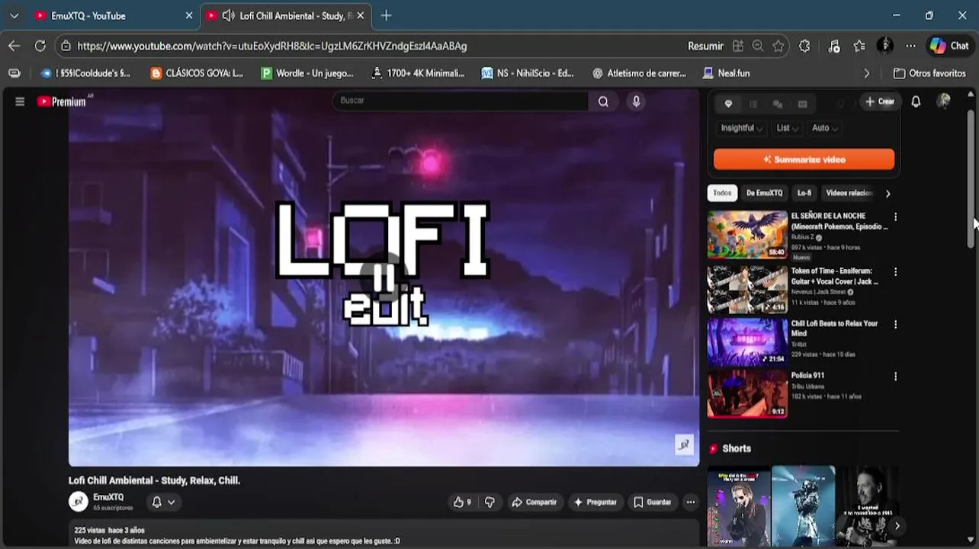Open Chill Lofi Beats to Relax thumbnail
The height and width of the screenshot is (549, 979).
(x=747, y=342)
